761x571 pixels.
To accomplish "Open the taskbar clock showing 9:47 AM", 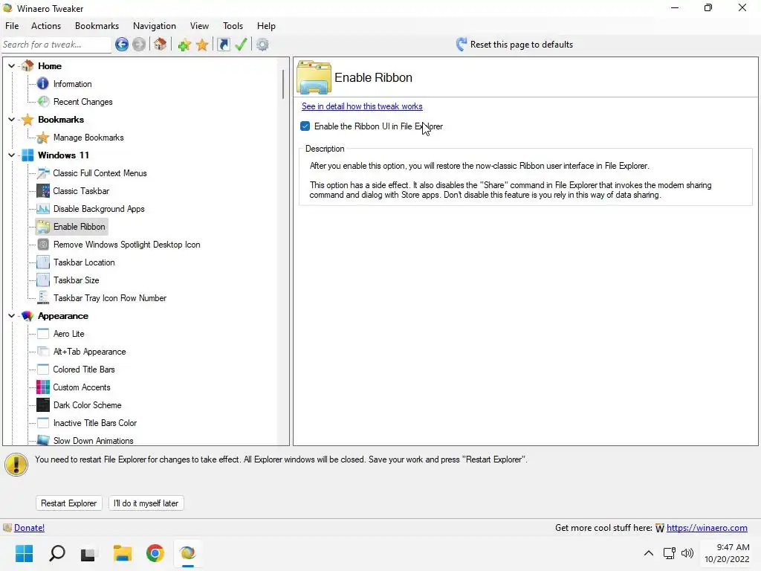I will point(727,553).
